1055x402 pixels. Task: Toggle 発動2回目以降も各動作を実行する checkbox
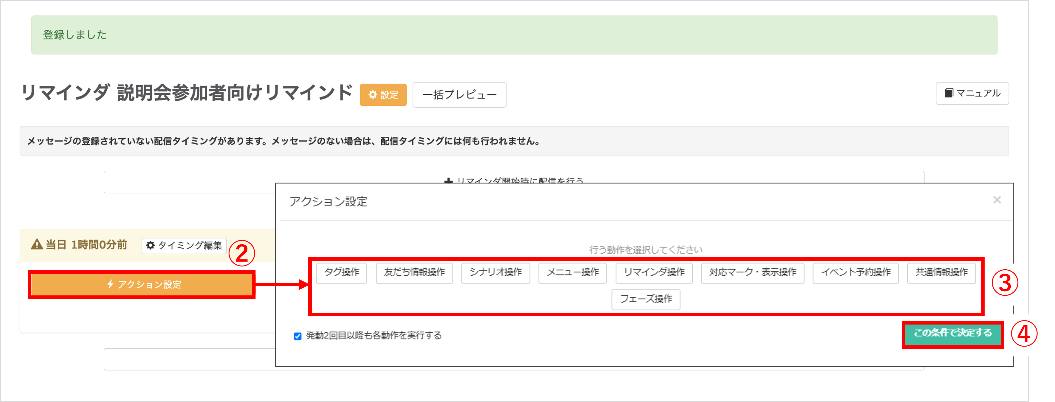[x=298, y=336]
